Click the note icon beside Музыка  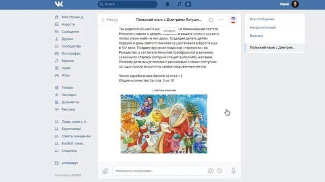(x=56, y=61)
